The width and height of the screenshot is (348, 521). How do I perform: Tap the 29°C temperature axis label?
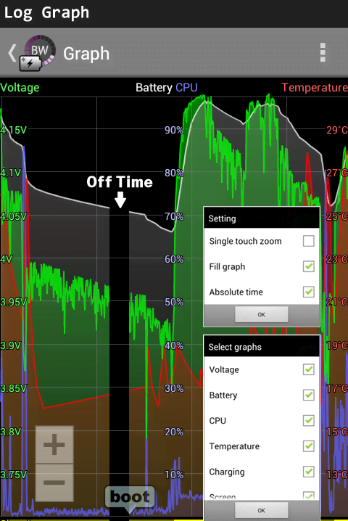pos(337,130)
